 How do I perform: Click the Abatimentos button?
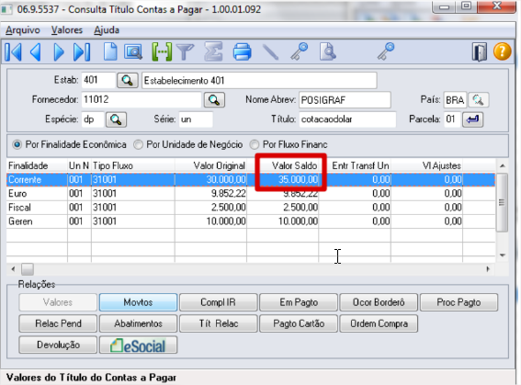coord(138,323)
